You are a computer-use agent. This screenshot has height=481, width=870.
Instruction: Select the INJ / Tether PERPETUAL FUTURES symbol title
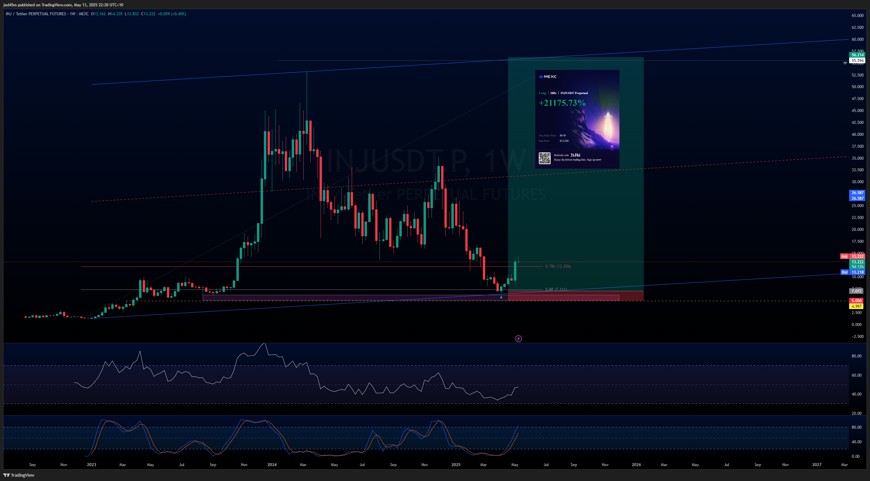point(36,14)
